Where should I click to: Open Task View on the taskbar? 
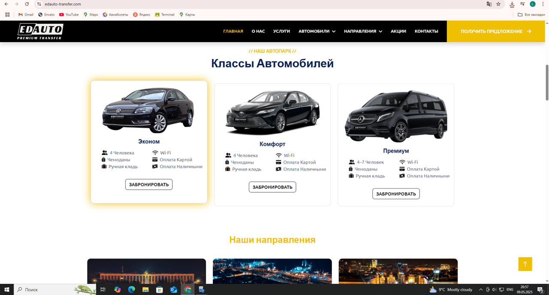point(103,290)
